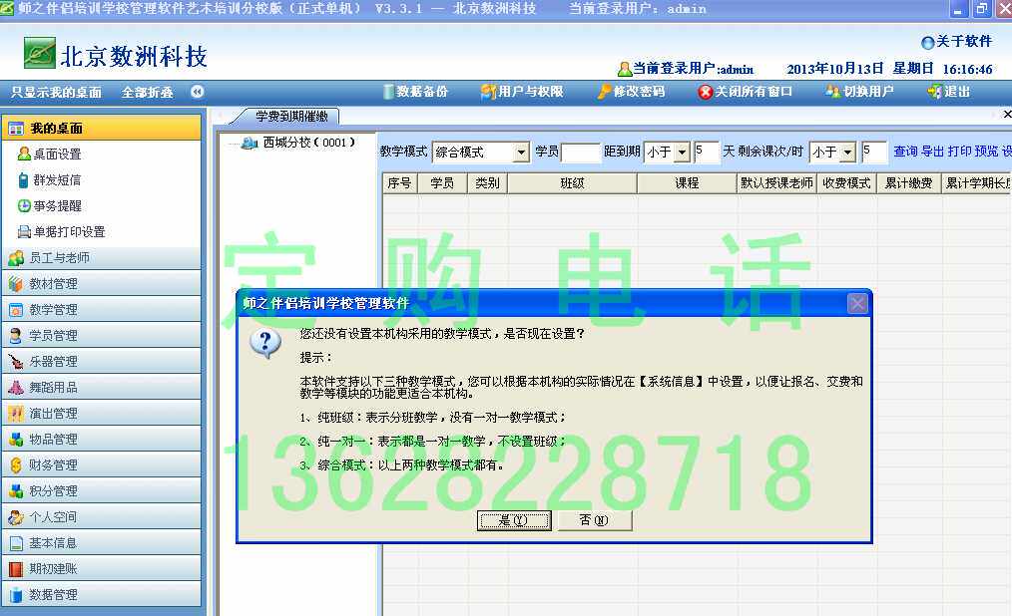This screenshot has width=1012, height=616.
Task: Click 切换用户 in toolbar
Action: point(859,92)
